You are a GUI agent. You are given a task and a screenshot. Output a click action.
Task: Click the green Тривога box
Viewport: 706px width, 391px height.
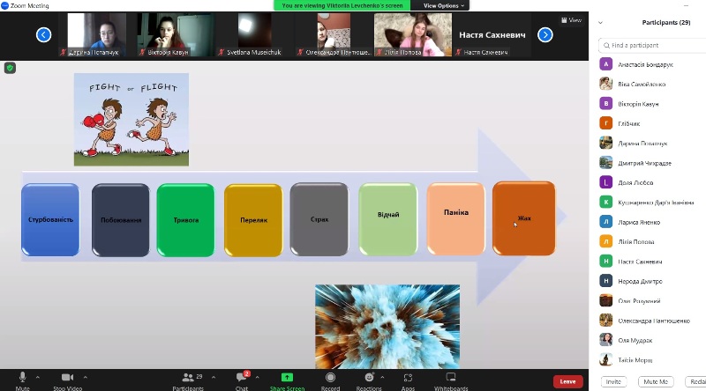pyautogui.click(x=186, y=220)
